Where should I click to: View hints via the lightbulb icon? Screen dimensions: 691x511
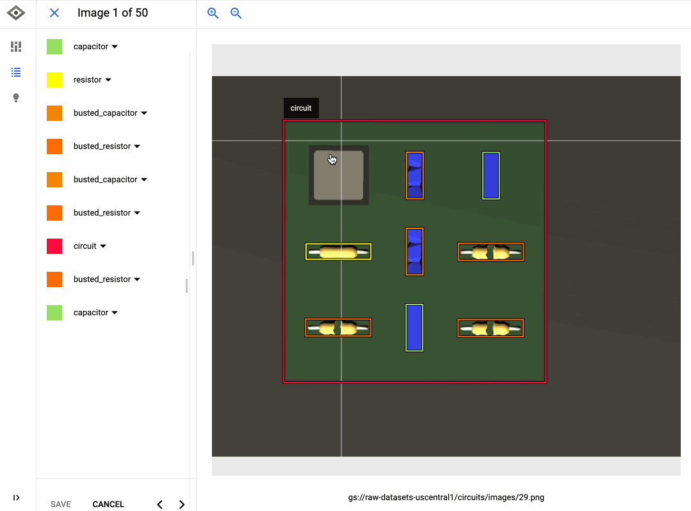tap(16, 97)
